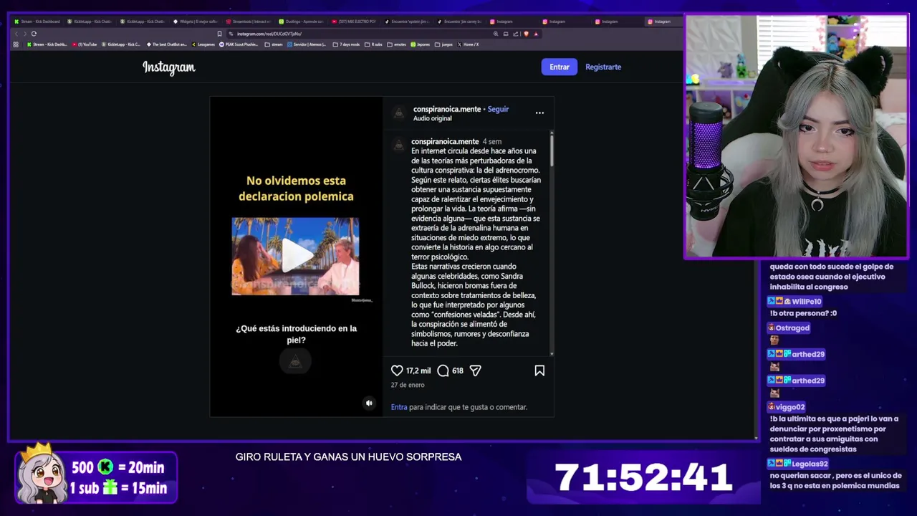
Task: Switch to Stream - Kick Dashboard tab
Action: 37,21
